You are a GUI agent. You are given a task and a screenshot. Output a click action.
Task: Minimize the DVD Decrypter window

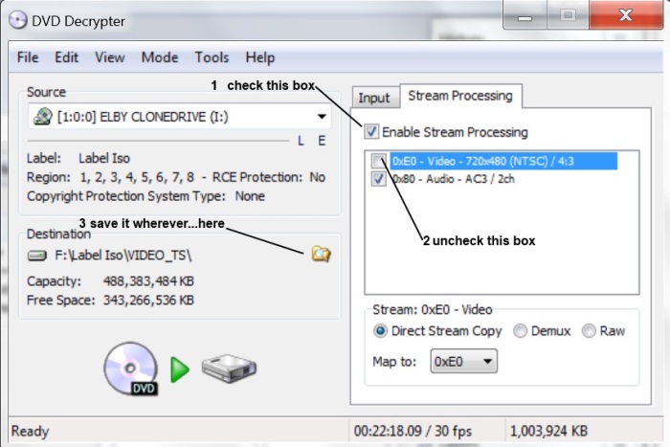click(525, 16)
